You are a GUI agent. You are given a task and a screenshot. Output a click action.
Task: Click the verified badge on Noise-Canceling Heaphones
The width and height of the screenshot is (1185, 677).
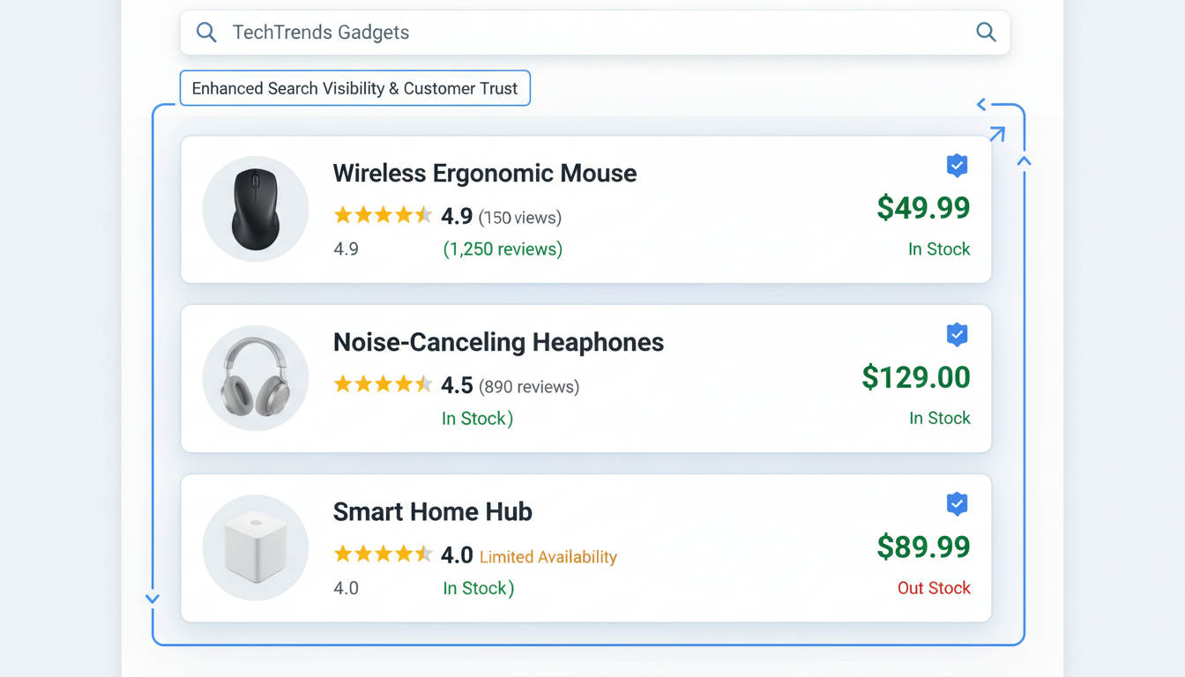[x=957, y=334]
